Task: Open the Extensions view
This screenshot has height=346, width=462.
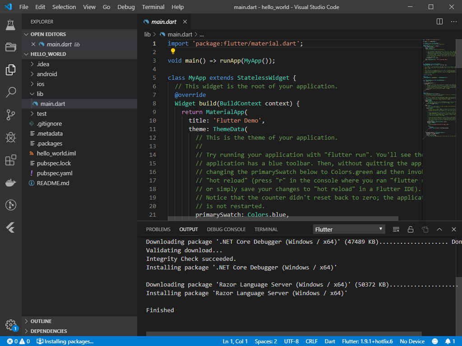Action: click(x=11, y=160)
